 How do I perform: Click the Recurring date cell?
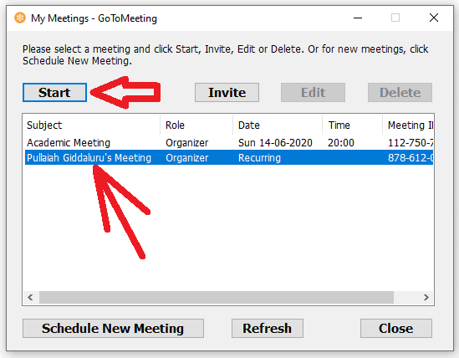[x=259, y=158]
